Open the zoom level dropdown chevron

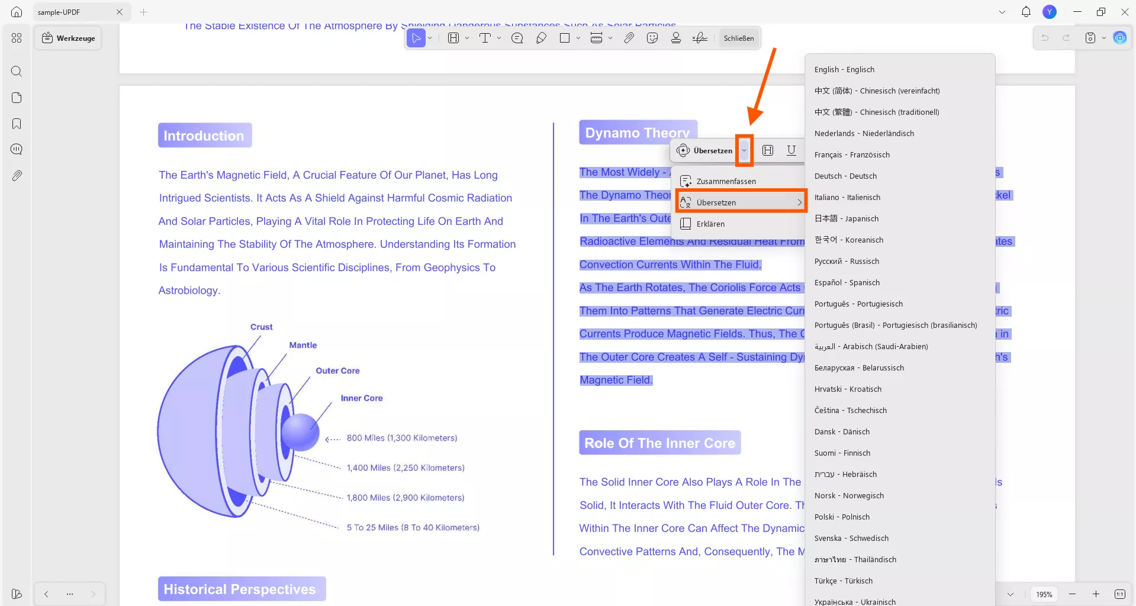1011,594
